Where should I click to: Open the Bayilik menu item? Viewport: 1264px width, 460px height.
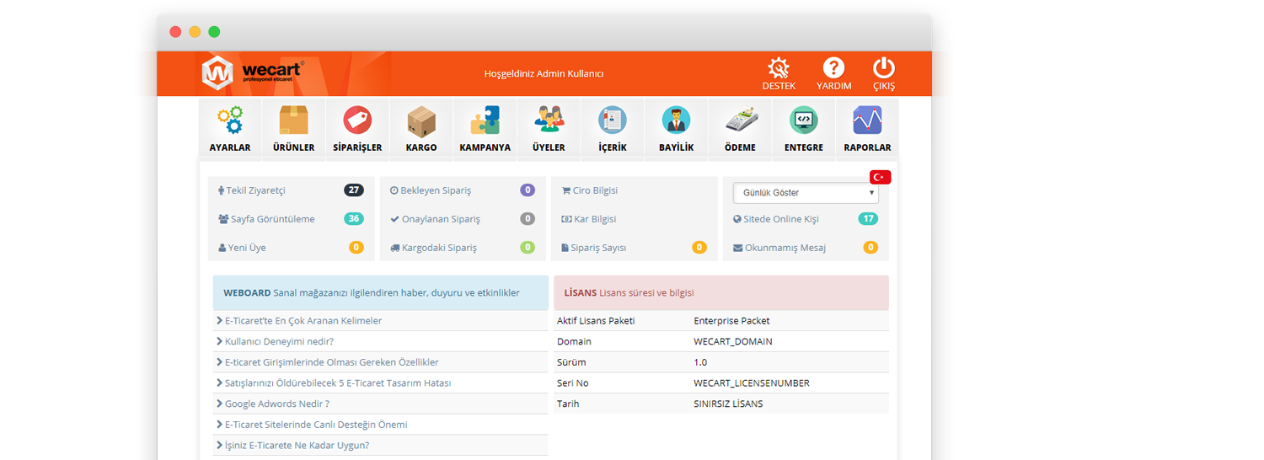click(x=676, y=129)
